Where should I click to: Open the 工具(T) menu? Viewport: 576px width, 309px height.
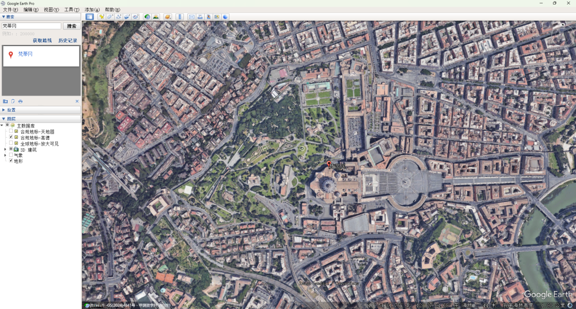[72, 10]
